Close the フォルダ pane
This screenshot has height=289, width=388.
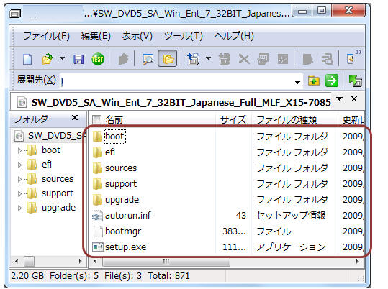75,118
